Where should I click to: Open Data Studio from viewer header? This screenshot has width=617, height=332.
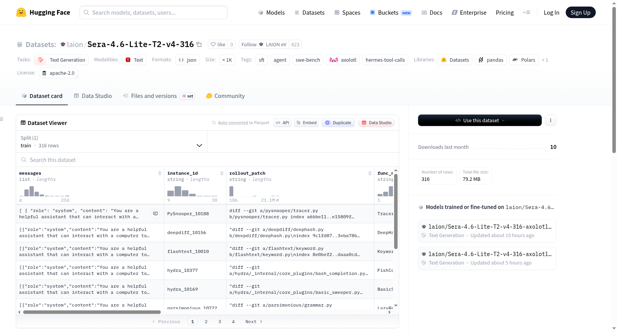coord(376,123)
